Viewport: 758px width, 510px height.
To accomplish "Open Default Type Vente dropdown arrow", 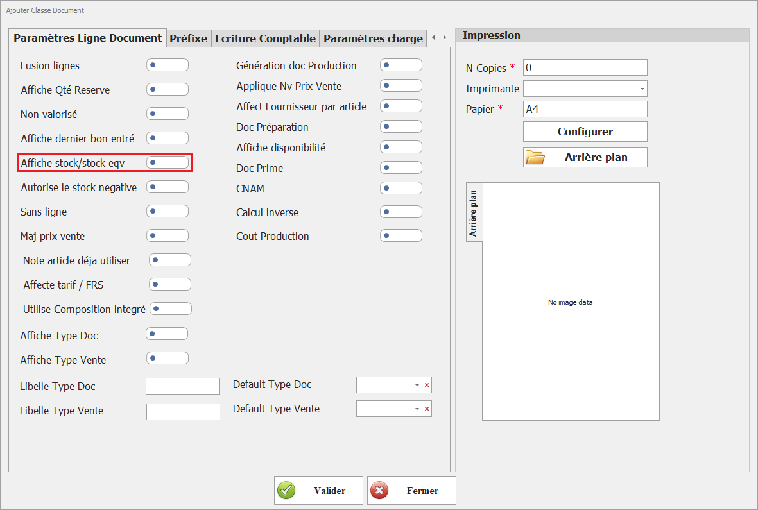I will tap(417, 409).
